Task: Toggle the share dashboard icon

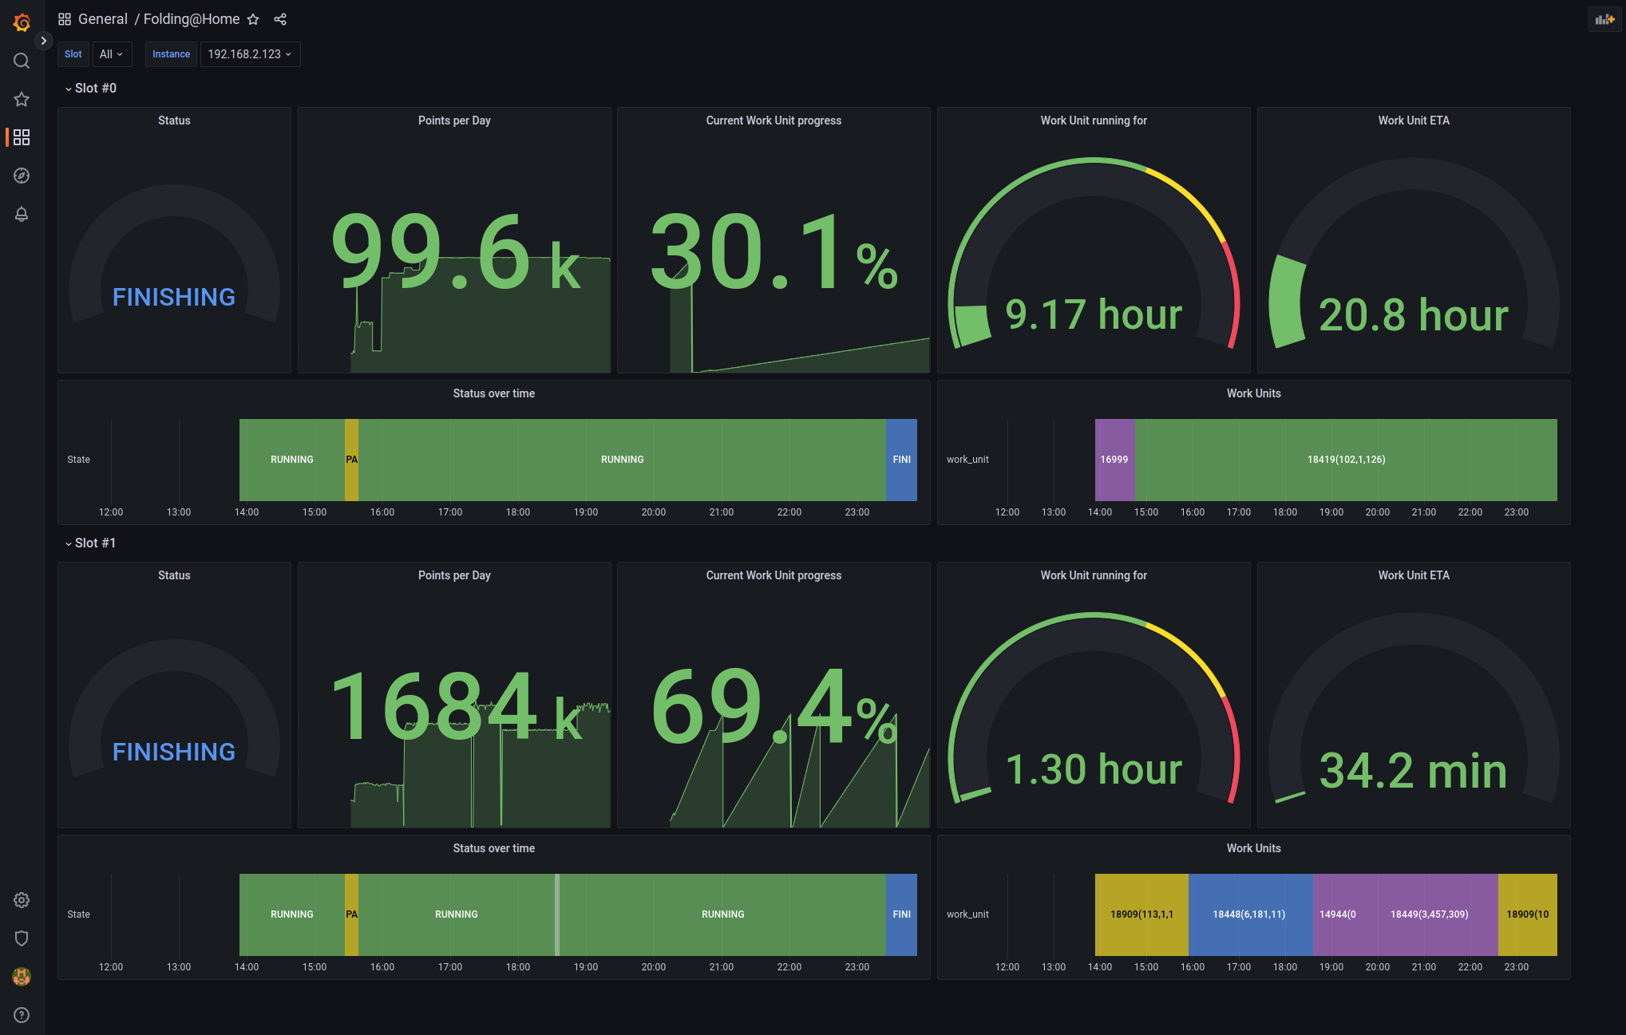Action: tap(281, 19)
